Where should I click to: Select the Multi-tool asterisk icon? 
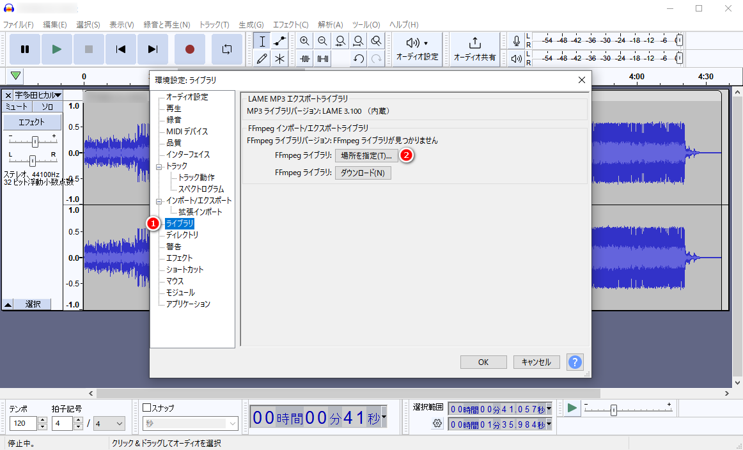click(x=279, y=59)
